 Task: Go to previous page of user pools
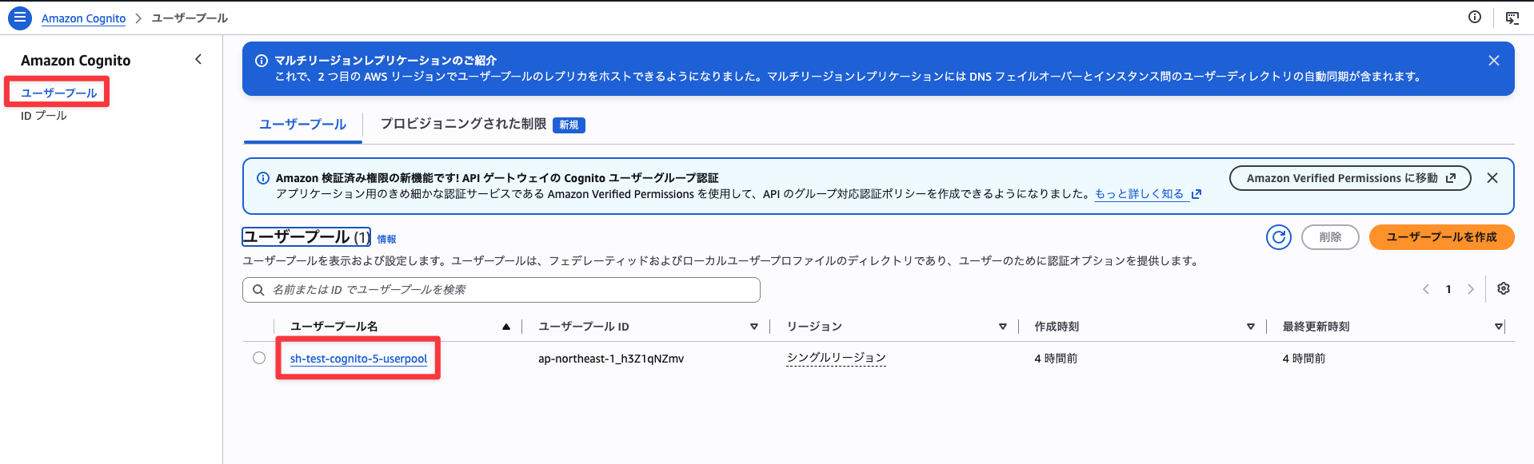click(1426, 289)
